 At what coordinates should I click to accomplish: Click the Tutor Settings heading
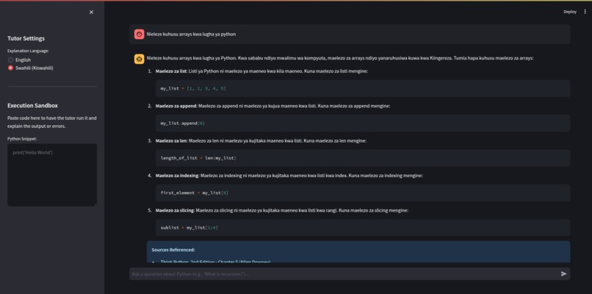tap(26, 38)
